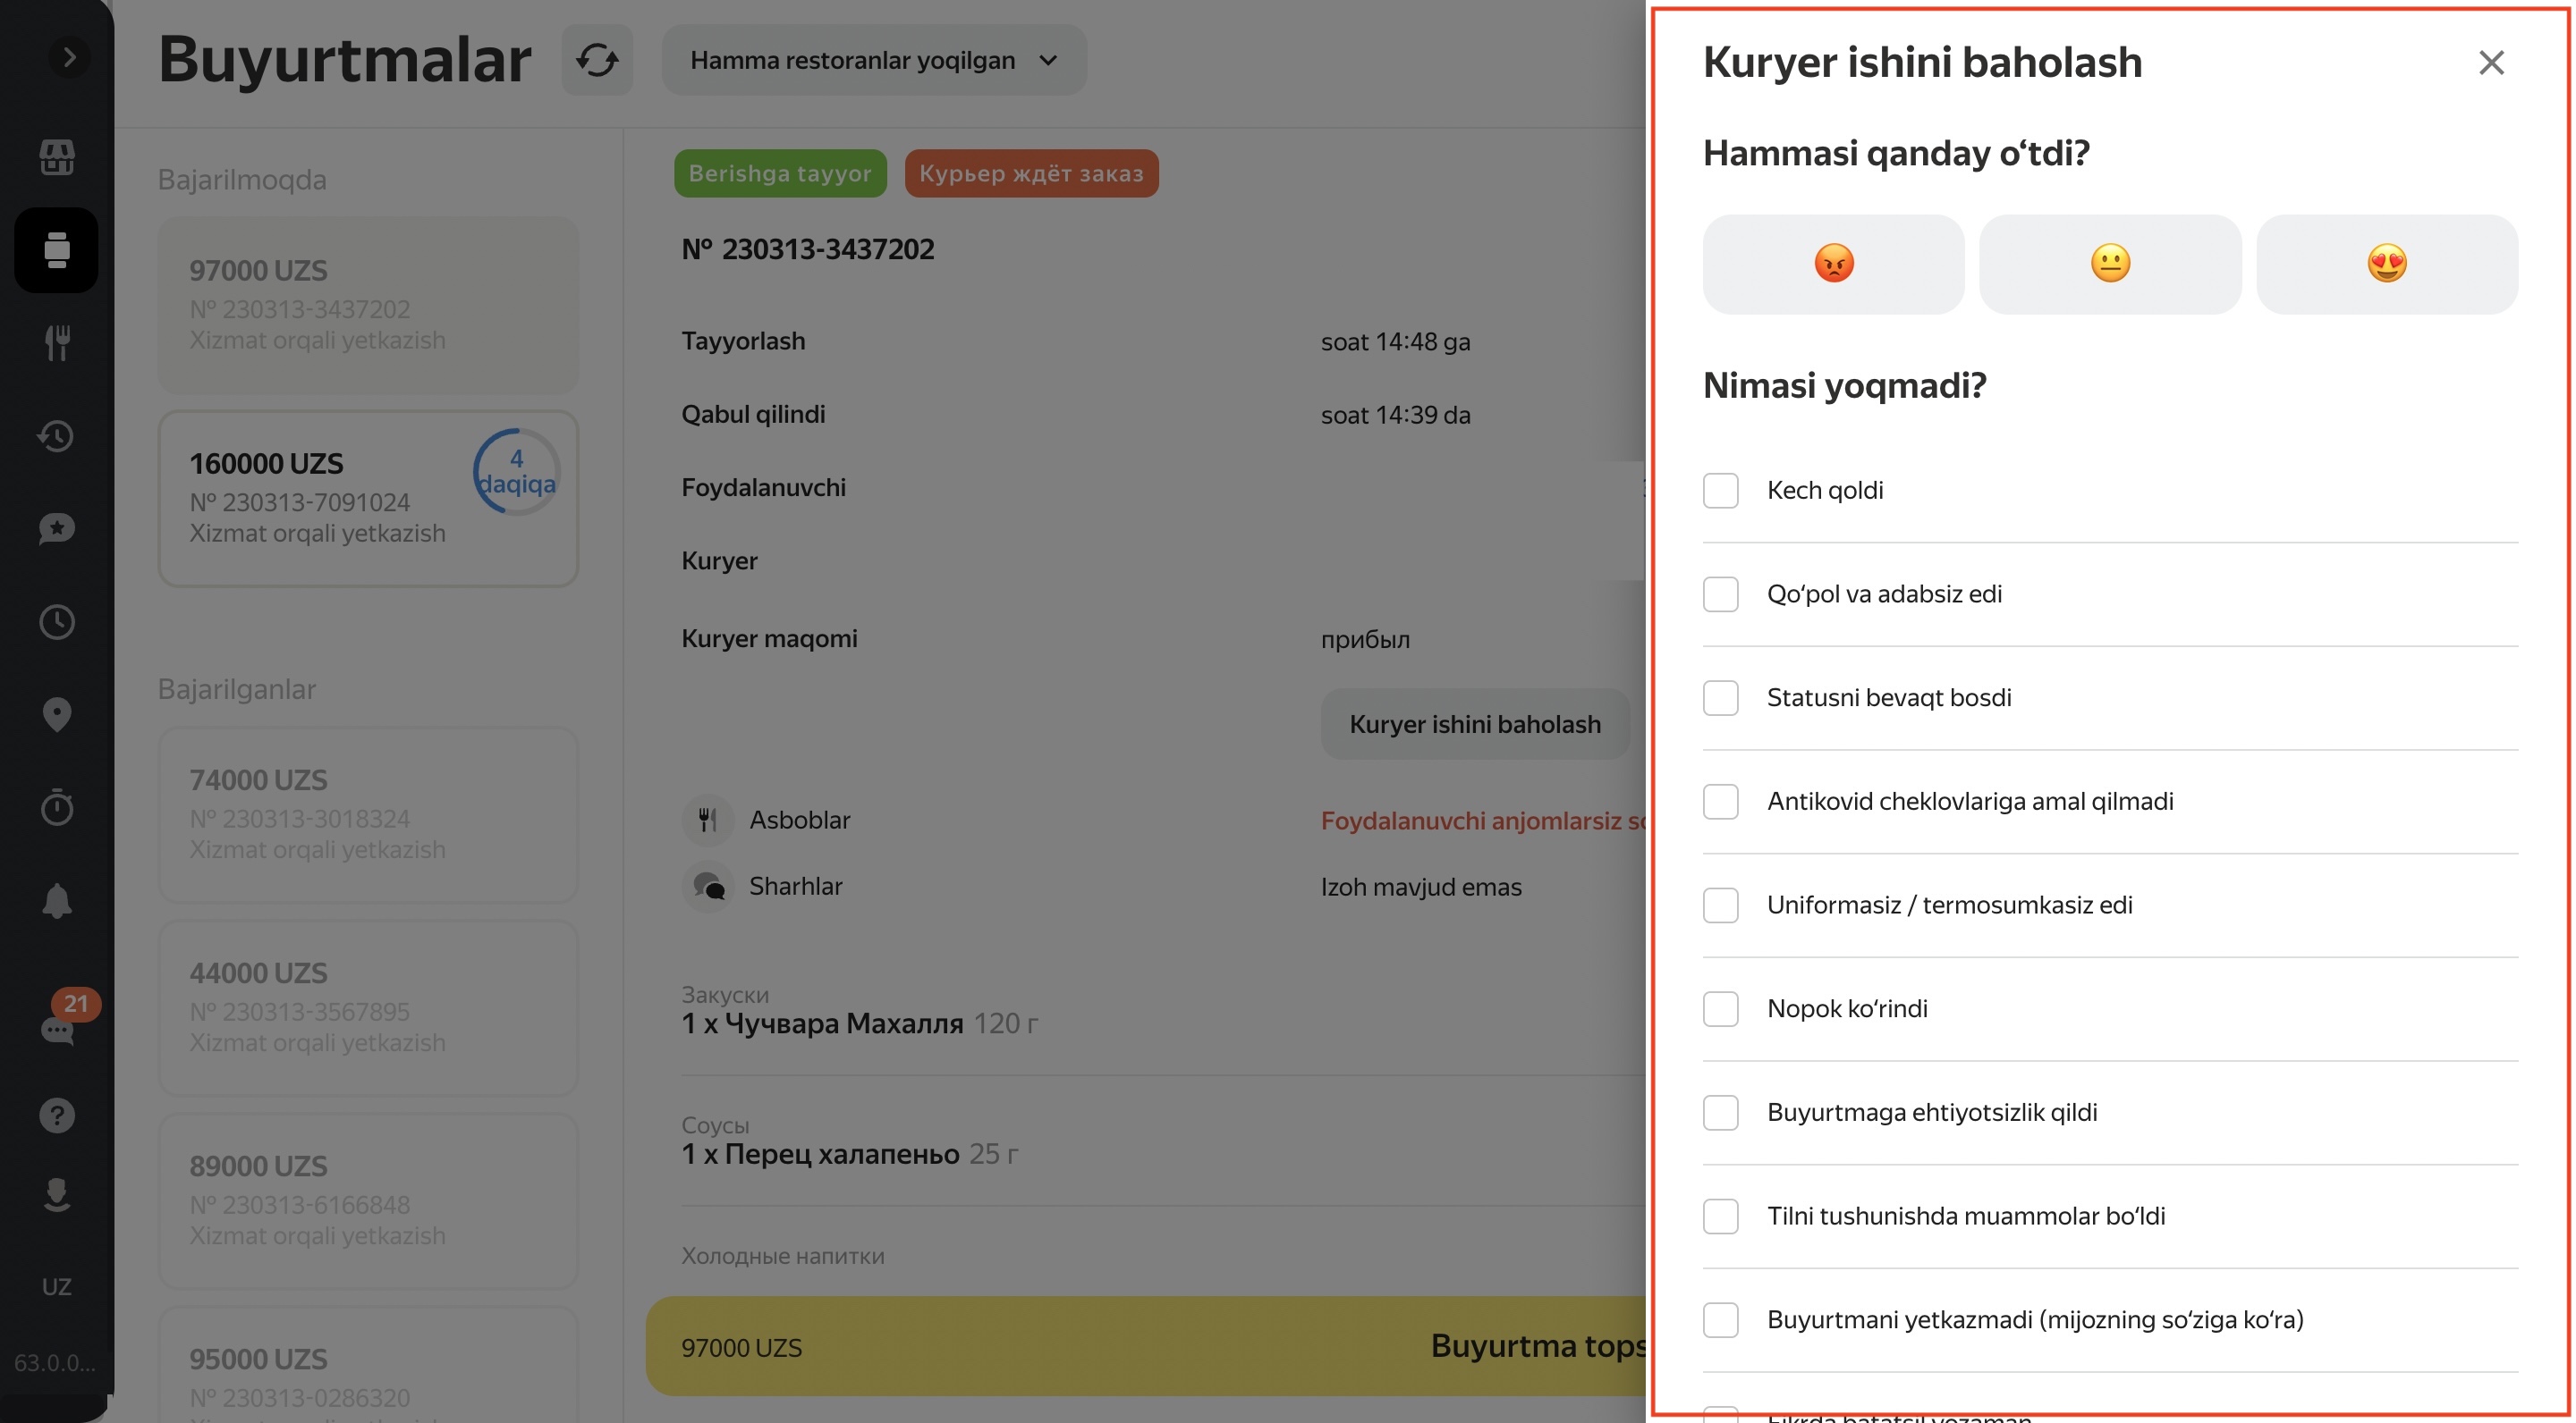Image resolution: width=2576 pixels, height=1423 pixels.
Task: Check Uniformasiz / termosumkasiz edi
Action: click(x=1721, y=905)
